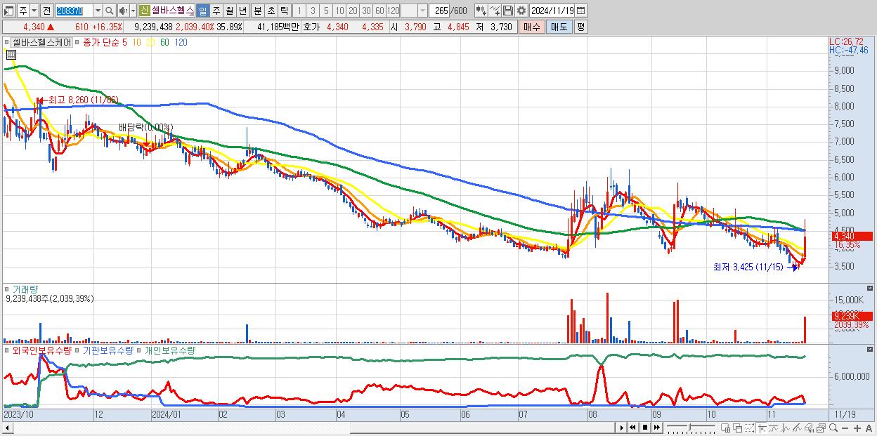
Task: Select interval 30 button
Action: click(x=366, y=11)
